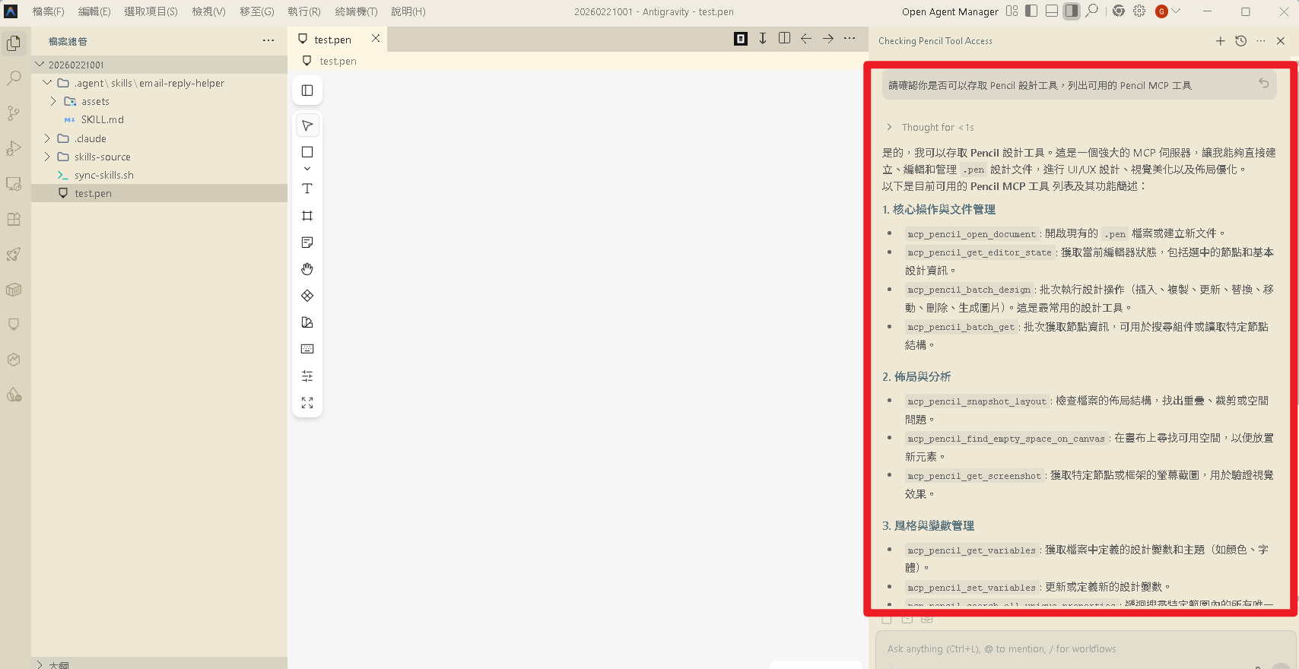Image resolution: width=1299 pixels, height=669 pixels.
Task: Toggle the bottom panel layout button
Action: click(1051, 11)
